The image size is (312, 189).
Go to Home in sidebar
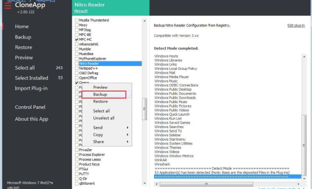click(22, 27)
